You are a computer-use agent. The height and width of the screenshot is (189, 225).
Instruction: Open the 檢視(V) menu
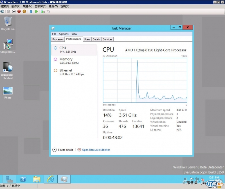coord(53,6)
